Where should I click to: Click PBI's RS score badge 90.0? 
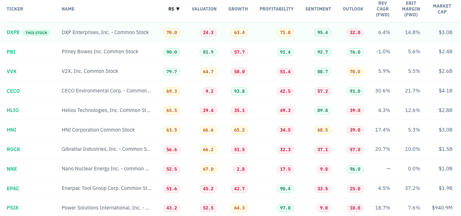[171, 52]
